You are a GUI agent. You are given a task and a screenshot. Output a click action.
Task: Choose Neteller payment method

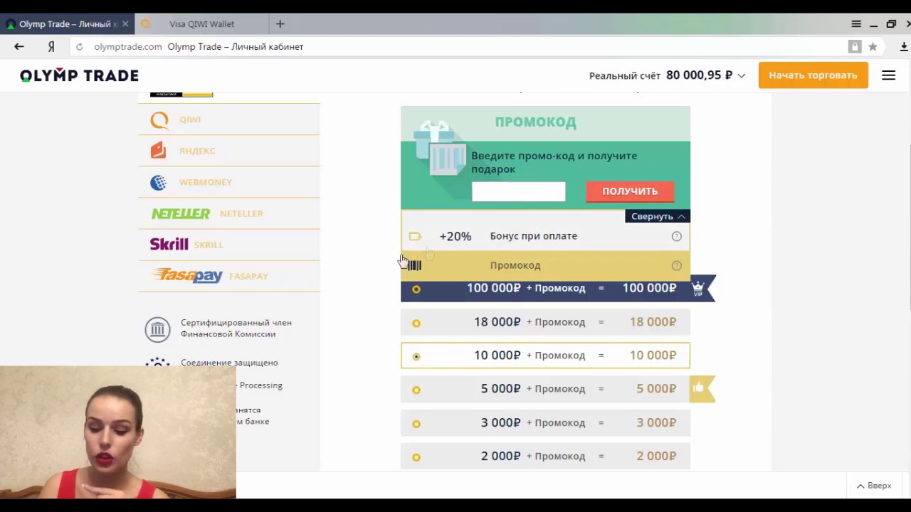(229, 213)
